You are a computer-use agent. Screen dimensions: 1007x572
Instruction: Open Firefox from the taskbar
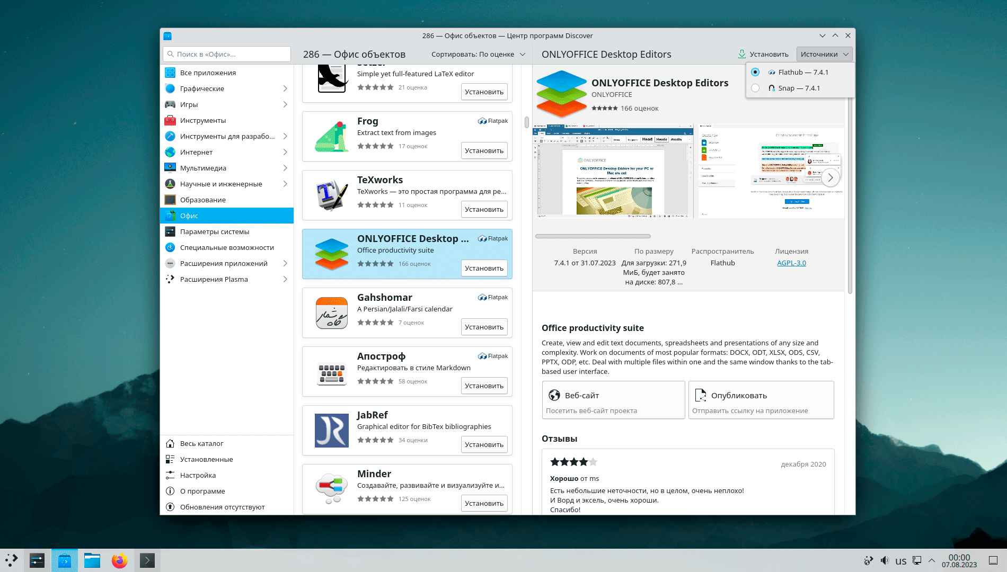120,560
